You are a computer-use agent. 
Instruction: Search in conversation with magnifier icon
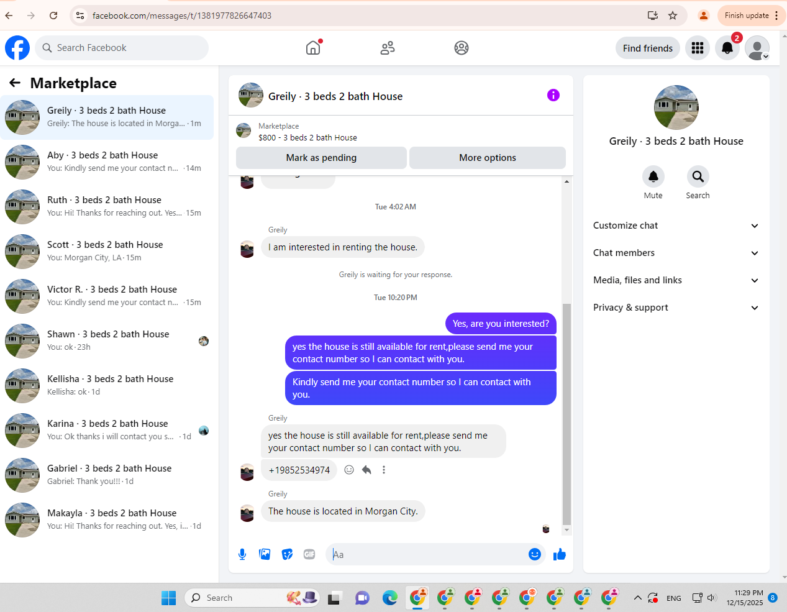(x=698, y=176)
